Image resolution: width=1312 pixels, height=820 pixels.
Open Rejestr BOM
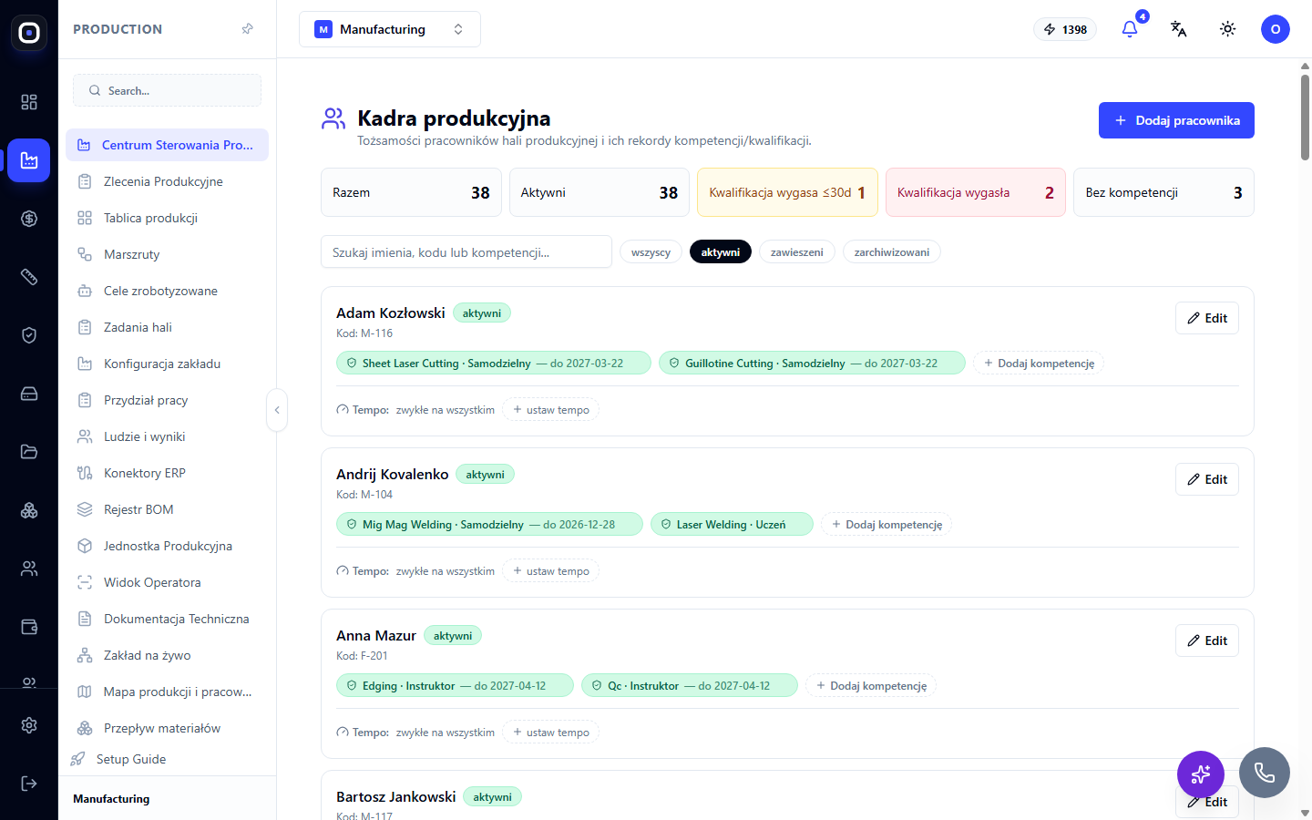click(x=167, y=509)
